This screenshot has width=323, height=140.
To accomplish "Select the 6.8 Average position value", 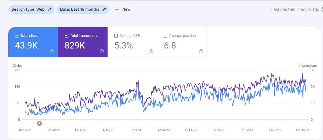I will [x=170, y=45].
